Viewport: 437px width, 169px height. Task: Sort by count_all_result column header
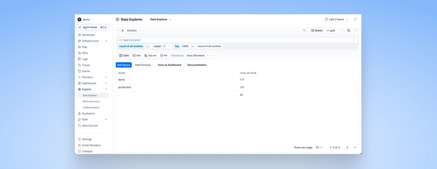coord(248,73)
